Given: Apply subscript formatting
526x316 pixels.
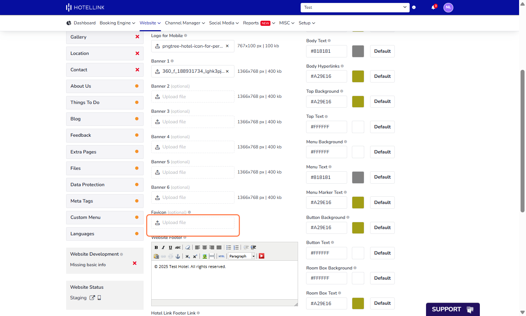Looking at the screenshot, I should click(x=188, y=256).
